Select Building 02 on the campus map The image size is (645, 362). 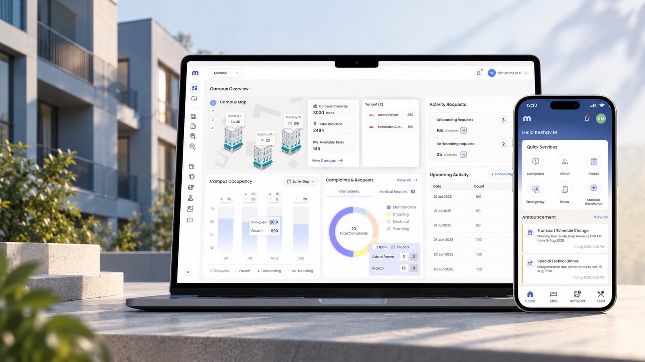(x=263, y=151)
